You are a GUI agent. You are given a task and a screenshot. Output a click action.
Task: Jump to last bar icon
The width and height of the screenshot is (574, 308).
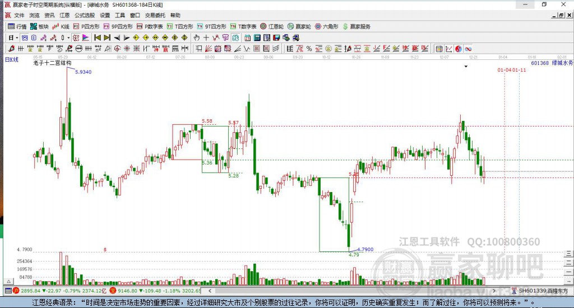click(107, 38)
